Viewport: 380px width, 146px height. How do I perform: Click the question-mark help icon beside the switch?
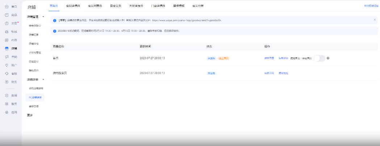(328, 58)
